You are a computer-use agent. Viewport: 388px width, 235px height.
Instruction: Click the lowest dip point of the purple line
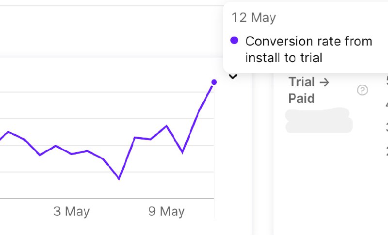coord(119,179)
